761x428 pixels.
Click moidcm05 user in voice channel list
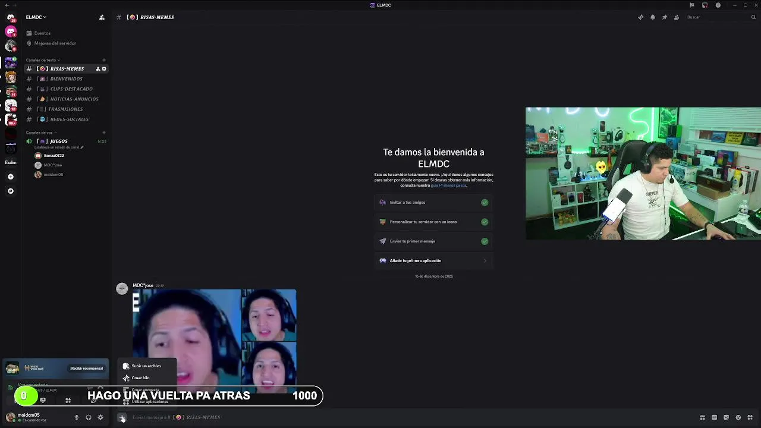[53, 175]
